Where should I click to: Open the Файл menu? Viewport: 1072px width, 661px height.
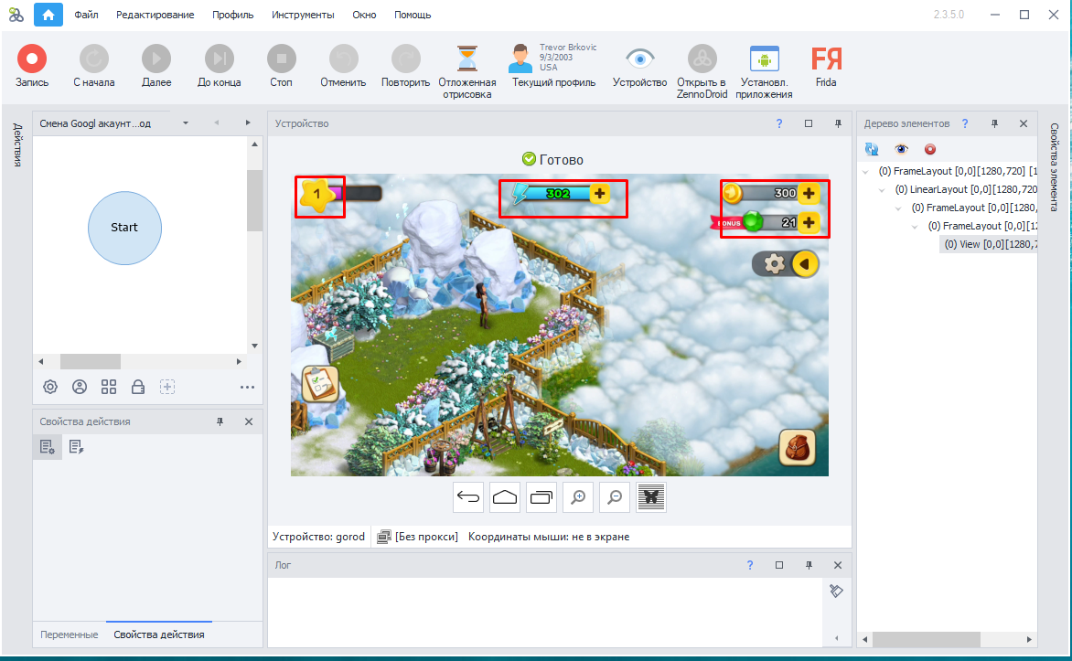coord(86,15)
